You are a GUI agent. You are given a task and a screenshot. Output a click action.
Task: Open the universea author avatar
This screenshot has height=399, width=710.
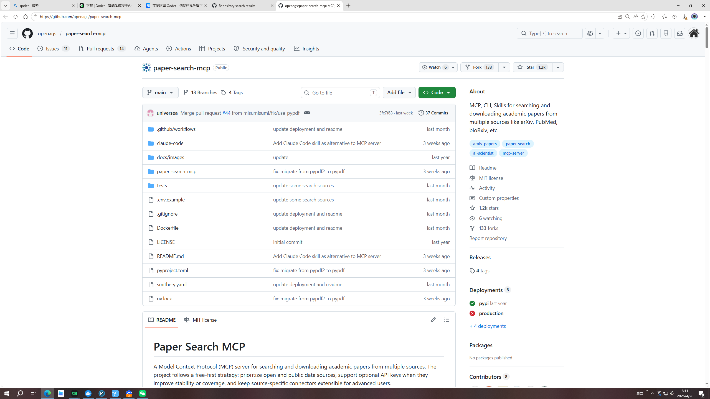[150, 113]
